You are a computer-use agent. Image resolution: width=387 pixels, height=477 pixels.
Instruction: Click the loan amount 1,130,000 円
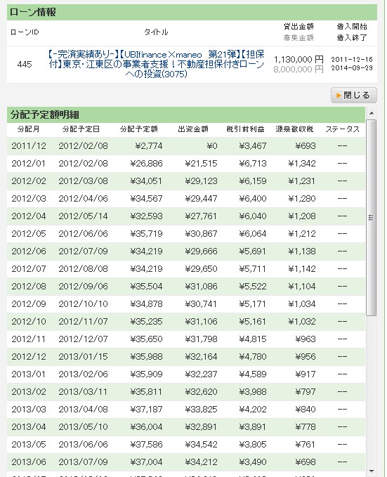[299, 59]
